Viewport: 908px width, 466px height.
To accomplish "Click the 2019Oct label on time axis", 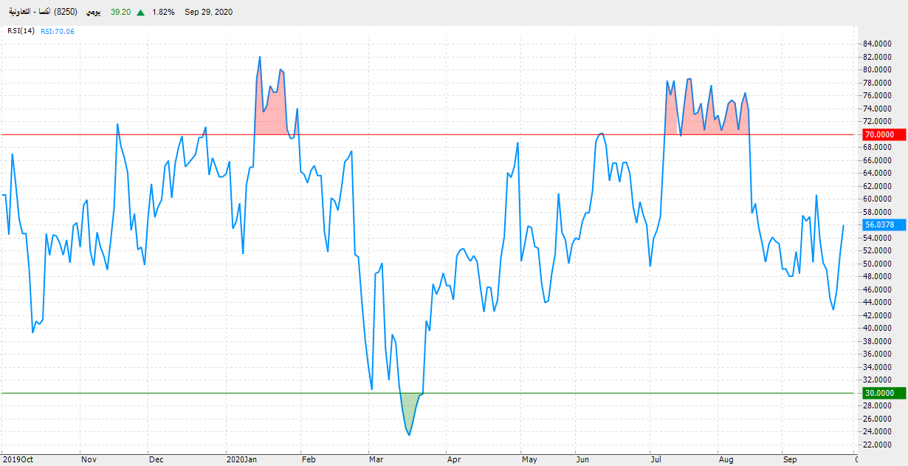I will click(x=18, y=459).
